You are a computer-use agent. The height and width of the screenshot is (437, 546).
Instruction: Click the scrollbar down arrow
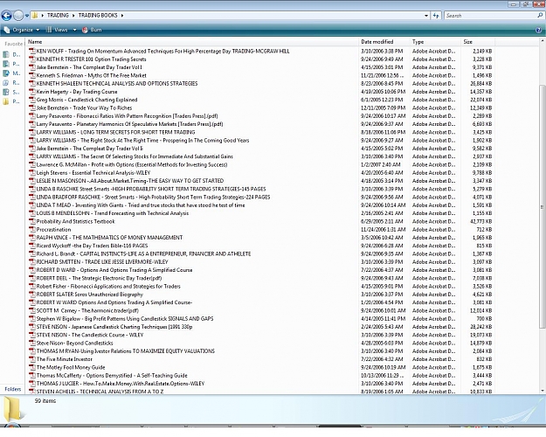[x=542, y=391]
